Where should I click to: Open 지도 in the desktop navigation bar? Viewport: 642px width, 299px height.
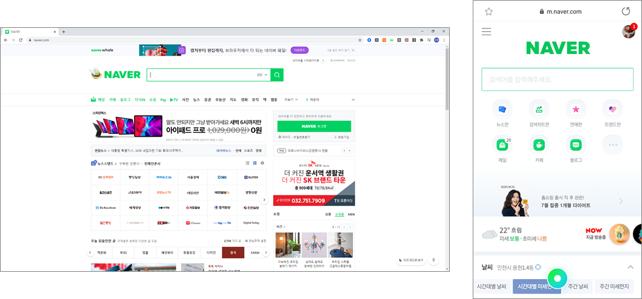click(x=233, y=100)
